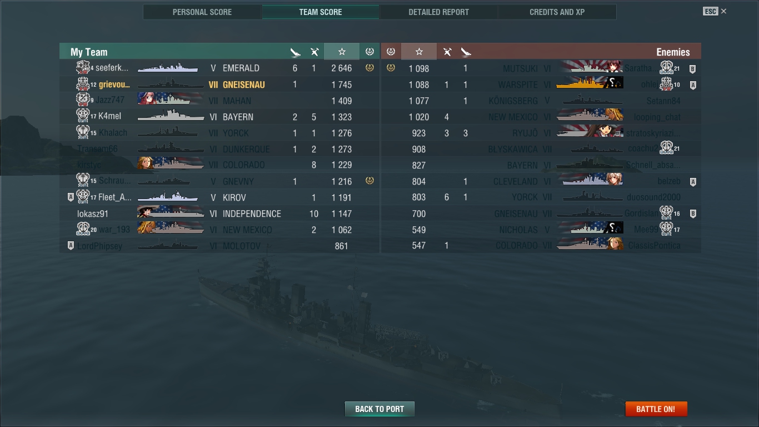759x427 pixels.
Task: Select lokasz91 INDEPENDENCE player row
Action: [x=219, y=213]
